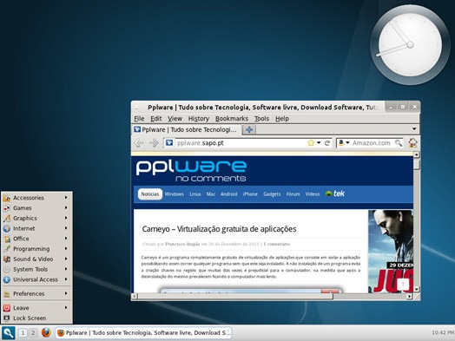
Task: Activate the Pplware taskbar window button
Action: (143, 332)
